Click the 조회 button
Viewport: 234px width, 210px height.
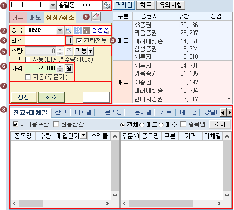pos(220,125)
